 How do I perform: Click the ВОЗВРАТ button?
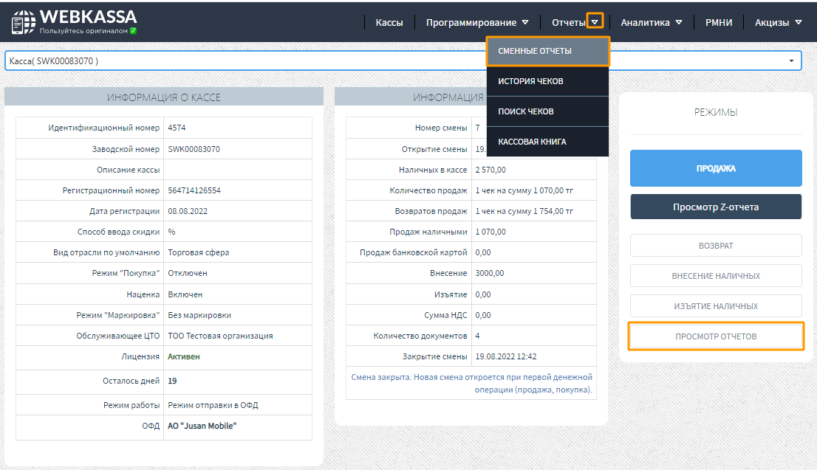click(715, 246)
